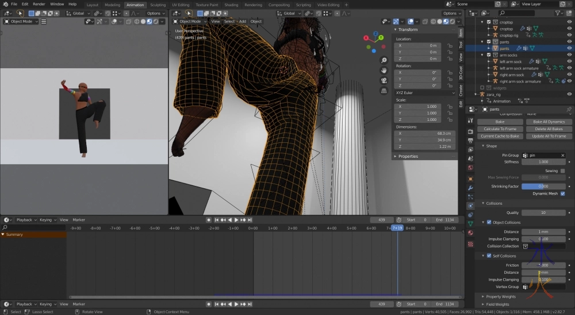This screenshot has height=315, width=575.
Task: Uncheck the Object Collisions checkbox
Action: (x=489, y=223)
